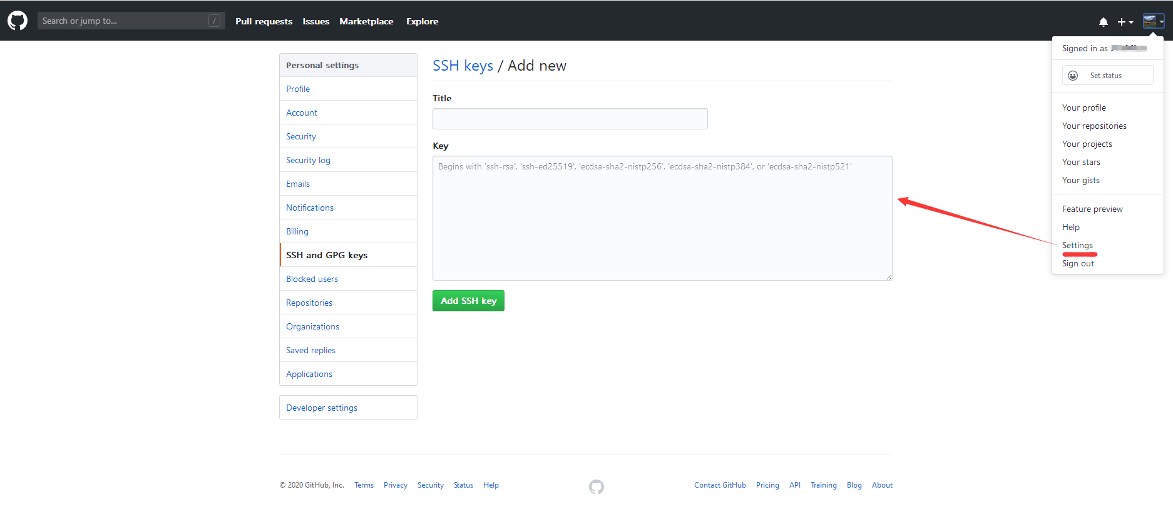Open footer Help link
Screen dimensions: 1173x527
pyautogui.click(x=491, y=485)
